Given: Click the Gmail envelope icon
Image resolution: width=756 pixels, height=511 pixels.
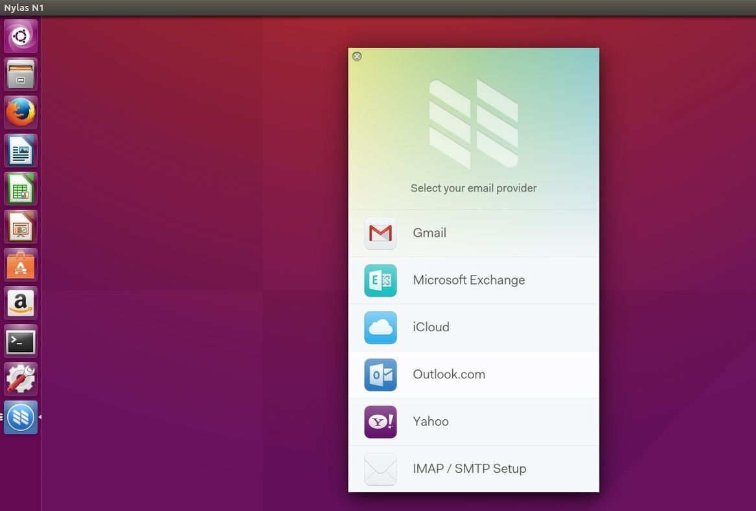Looking at the screenshot, I should tap(380, 234).
